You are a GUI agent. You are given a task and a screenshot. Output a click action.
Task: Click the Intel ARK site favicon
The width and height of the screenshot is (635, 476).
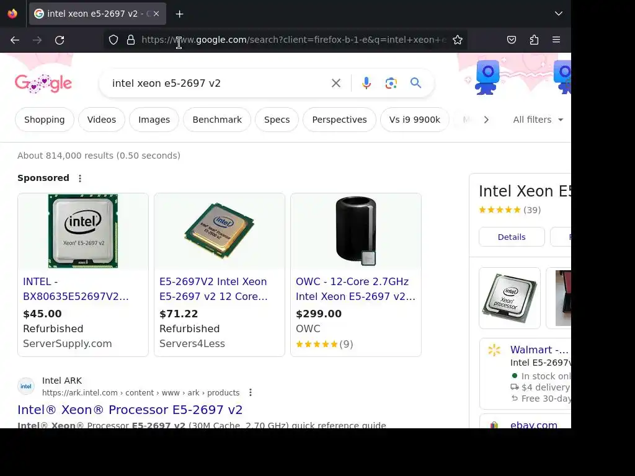[x=26, y=386]
